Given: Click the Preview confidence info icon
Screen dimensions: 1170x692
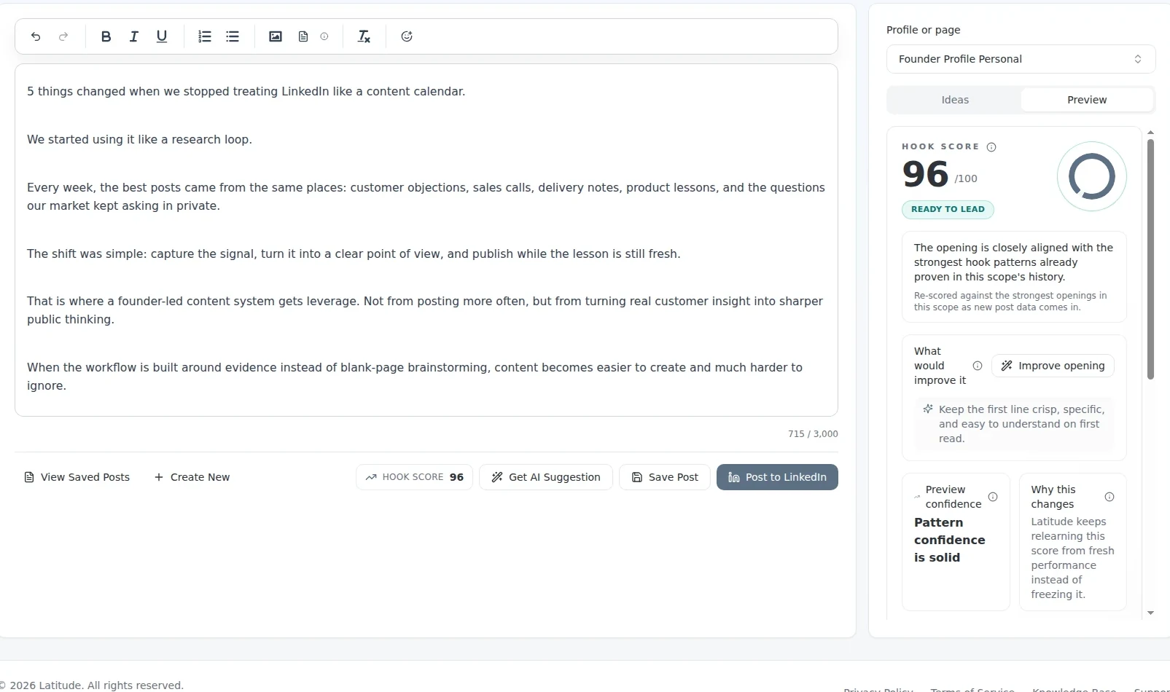Looking at the screenshot, I should [x=993, y=497].
